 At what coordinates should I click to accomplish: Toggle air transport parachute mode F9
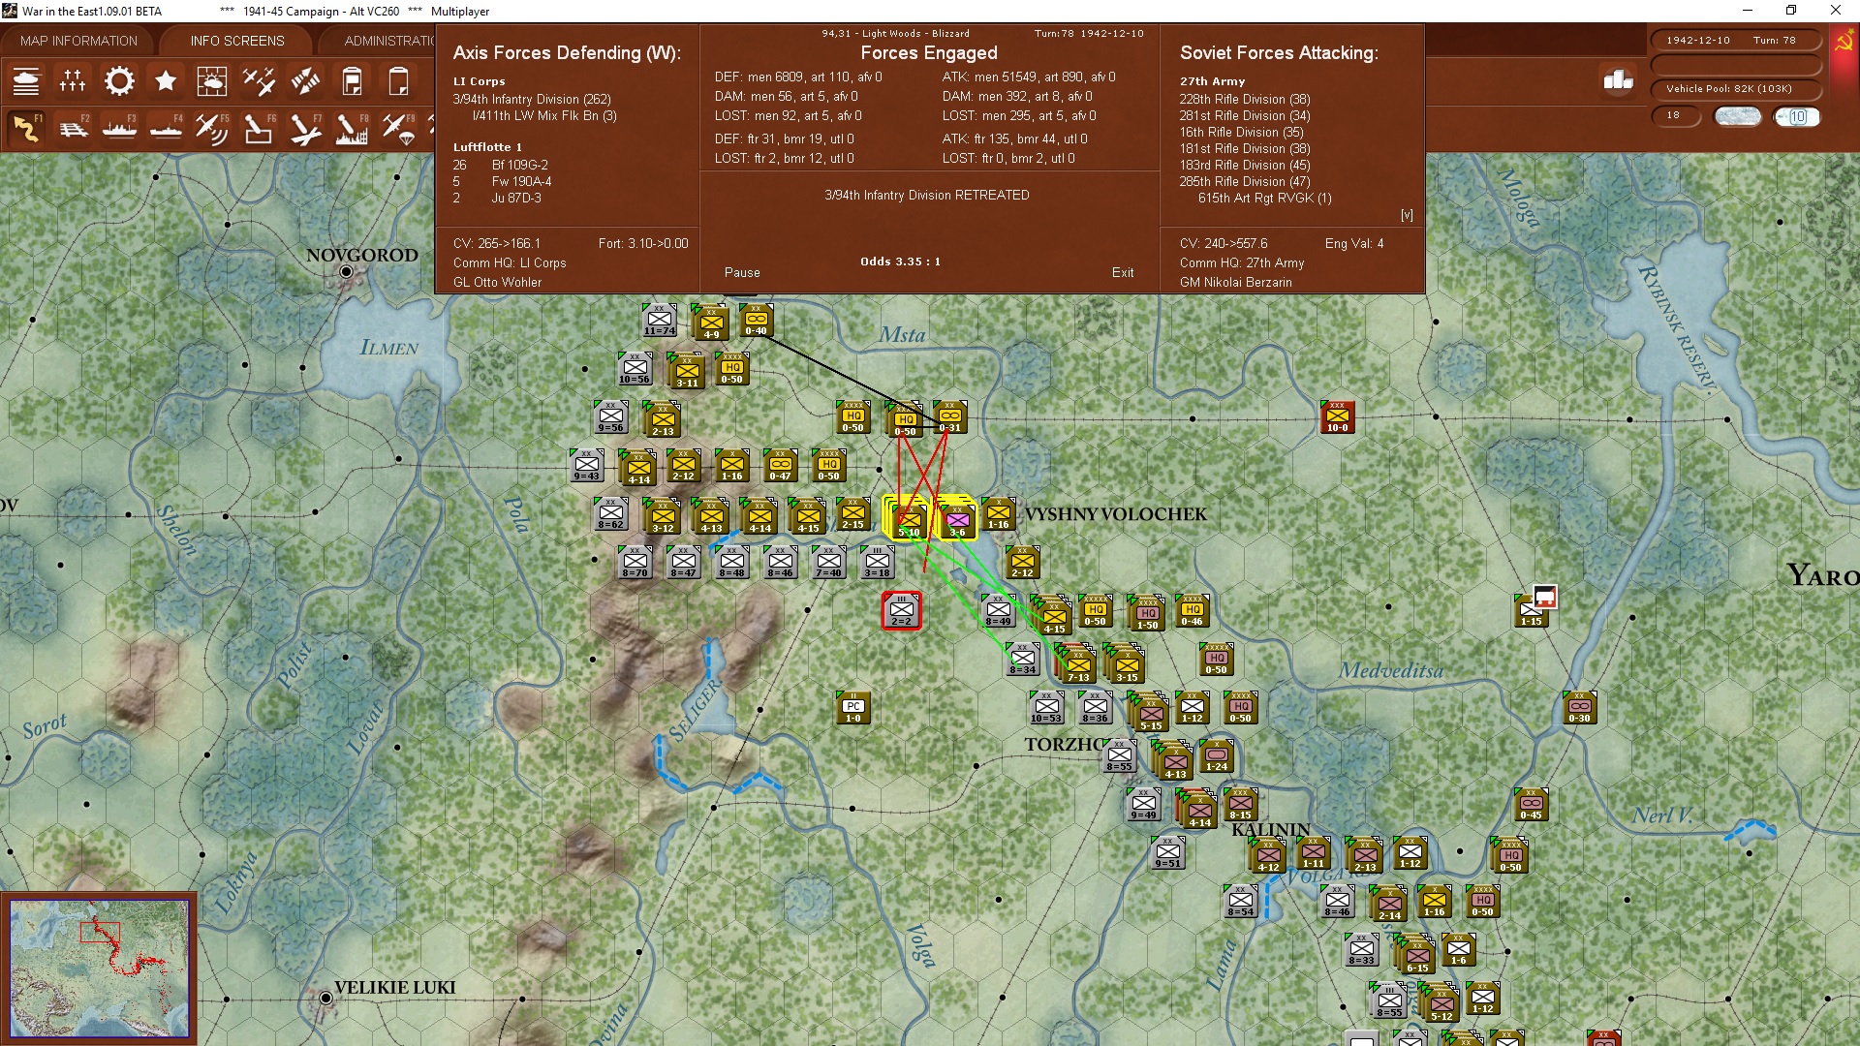tap(398, 128)
